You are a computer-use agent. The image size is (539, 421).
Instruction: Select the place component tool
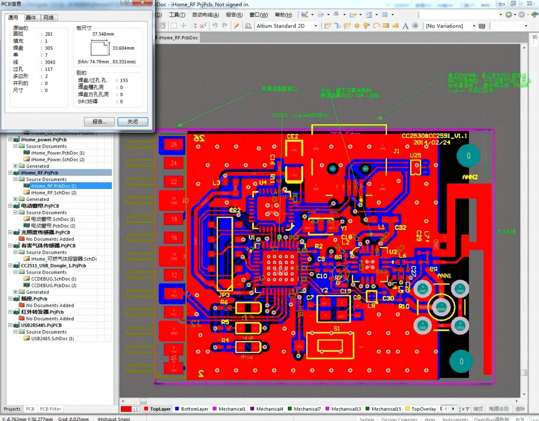415,26
